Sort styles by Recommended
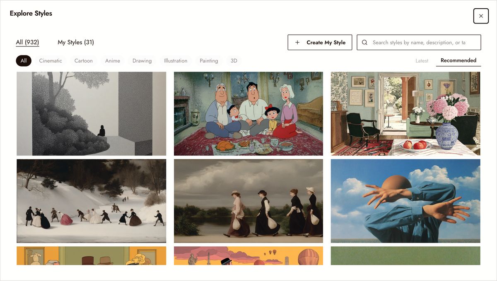 pos(458,60)
